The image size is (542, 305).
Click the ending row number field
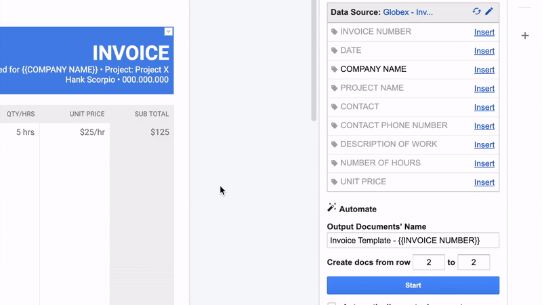coord(474,262)
